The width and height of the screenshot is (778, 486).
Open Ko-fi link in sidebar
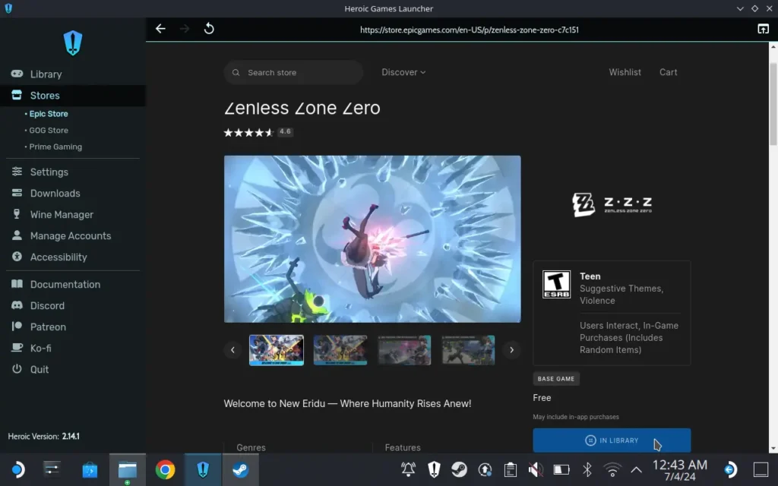point(73,348)
